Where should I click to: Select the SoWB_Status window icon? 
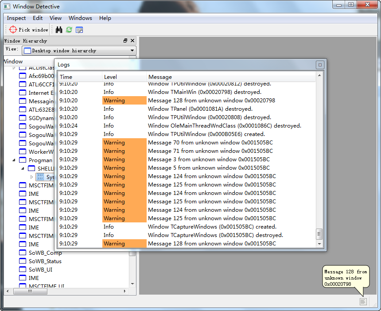pos(23,261)
